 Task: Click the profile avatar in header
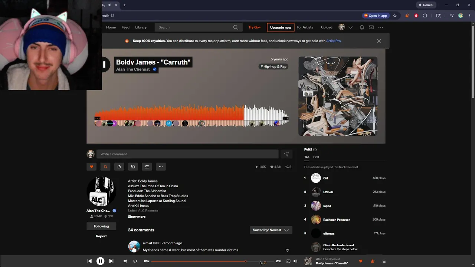(342, 27)
